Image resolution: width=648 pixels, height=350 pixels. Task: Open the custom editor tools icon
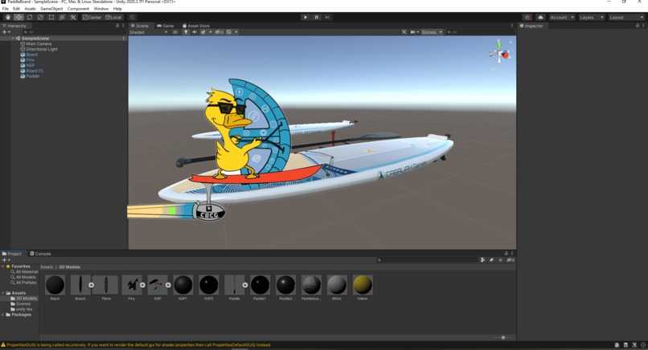point(73,18)
